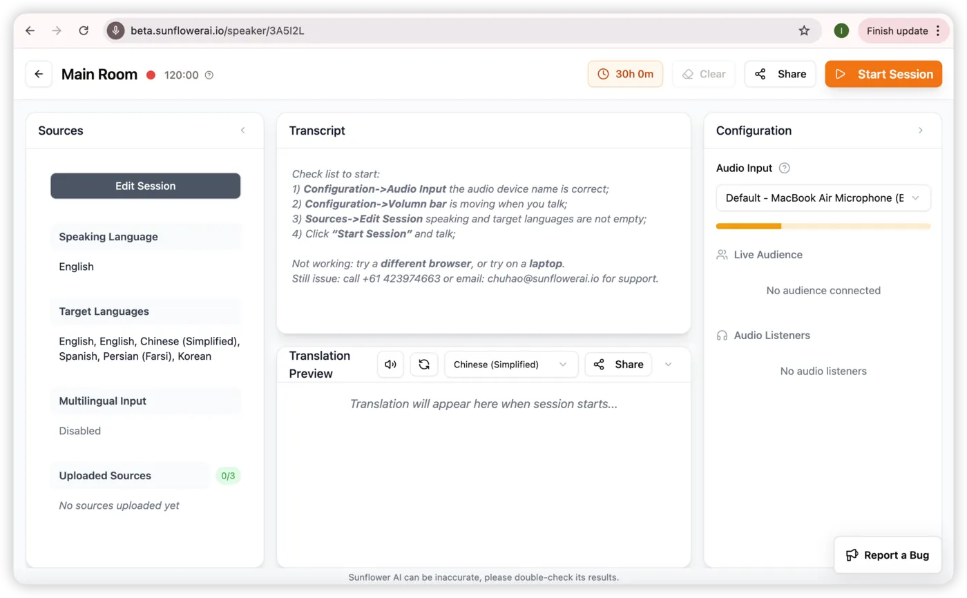Viewport: 967px width, 598px height.
Task: Click the help icon beside Audio Input
Action: [784, 168]
